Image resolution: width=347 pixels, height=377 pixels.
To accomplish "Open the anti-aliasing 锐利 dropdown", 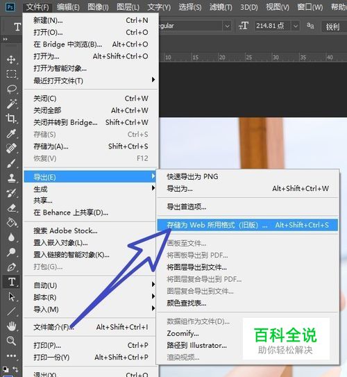I will 334,26.
